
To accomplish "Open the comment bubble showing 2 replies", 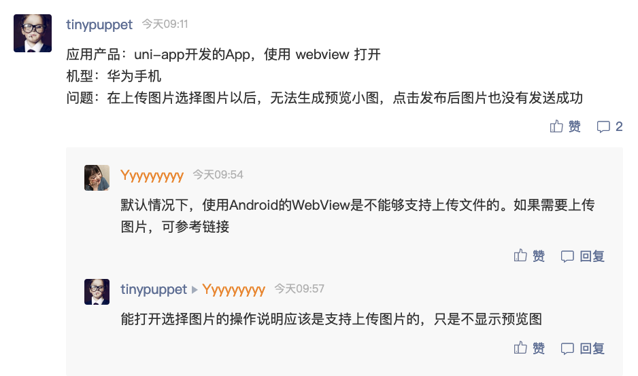I will coord(603,127).
